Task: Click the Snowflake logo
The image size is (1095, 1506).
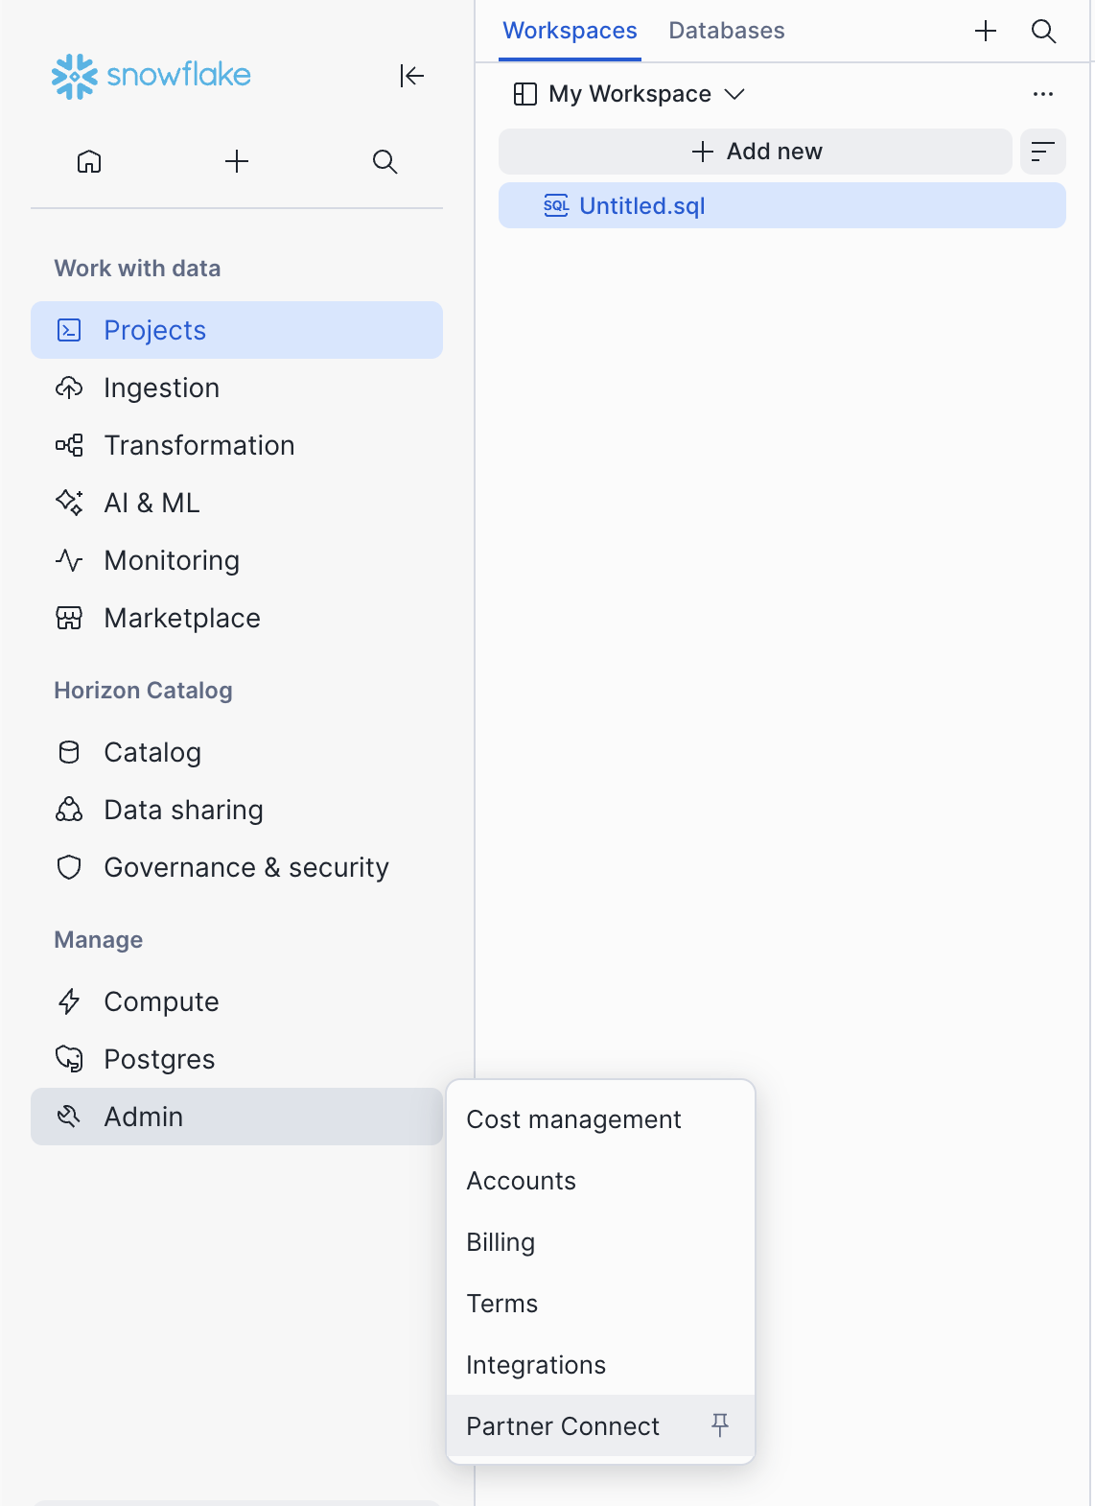Action: tap(151, 76)
